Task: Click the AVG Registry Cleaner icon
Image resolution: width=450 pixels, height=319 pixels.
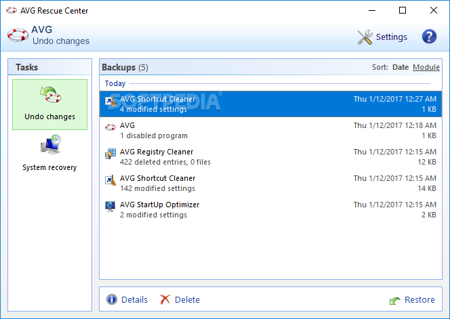Action: point(110,154)
